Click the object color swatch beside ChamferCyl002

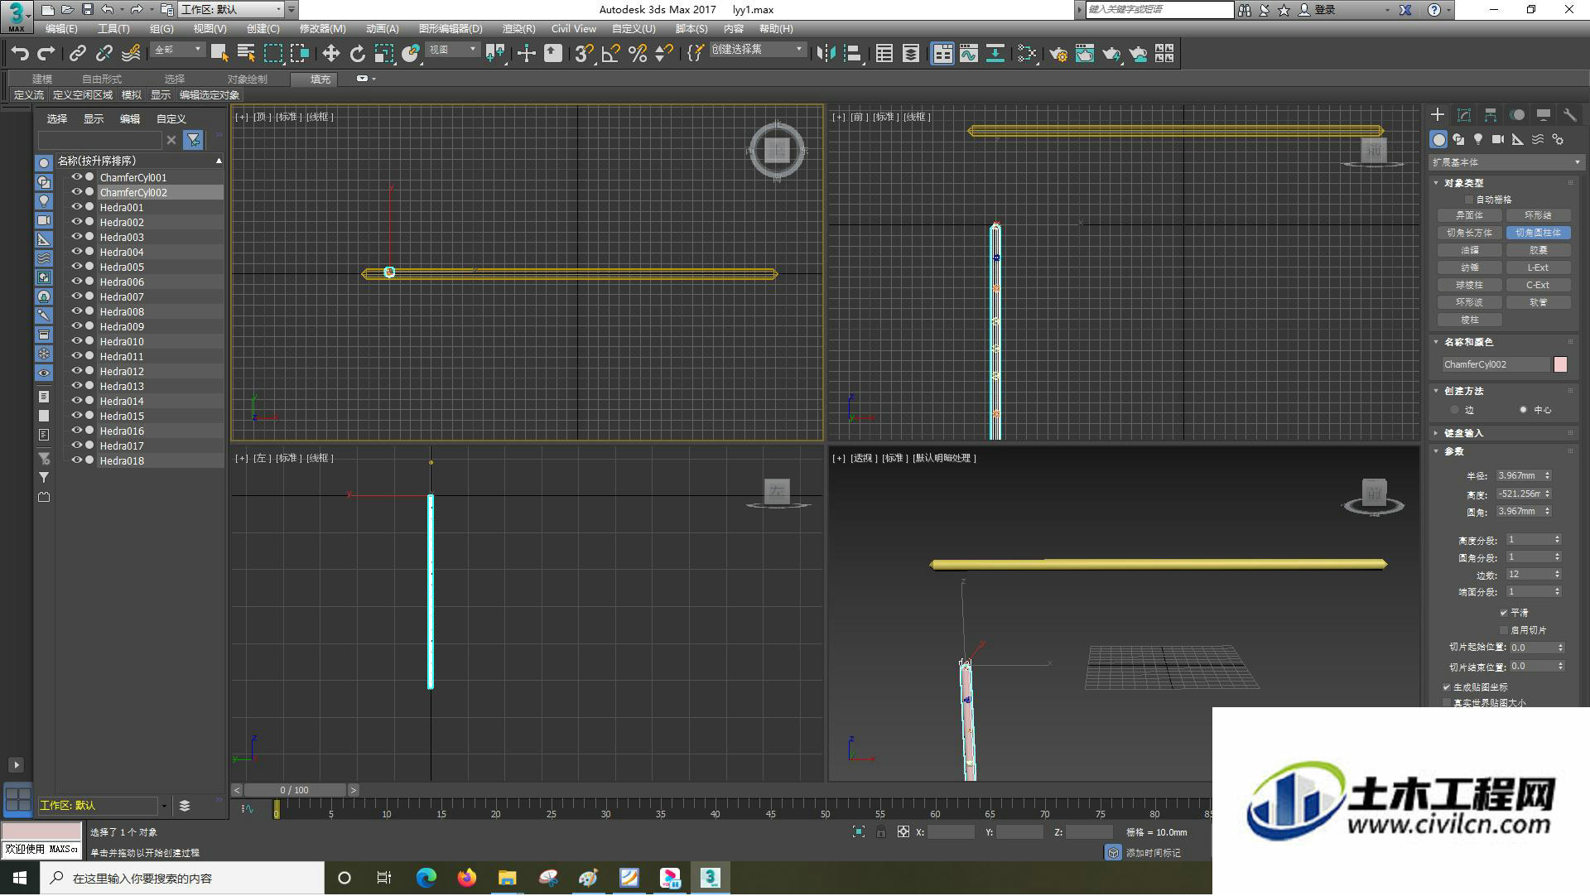point(1561,365)
